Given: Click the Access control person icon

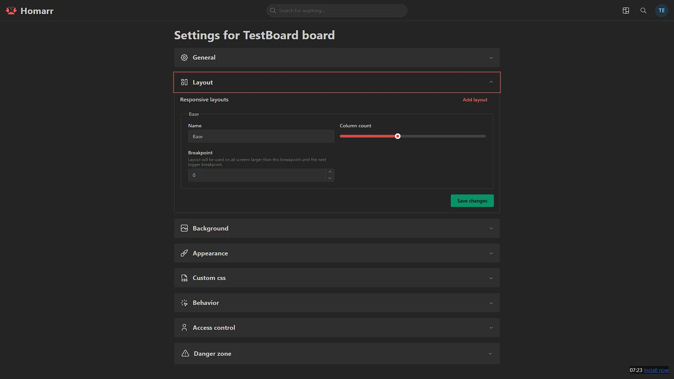Looking at the screenshot, I should pyautogui.click(x=184, y=327).
